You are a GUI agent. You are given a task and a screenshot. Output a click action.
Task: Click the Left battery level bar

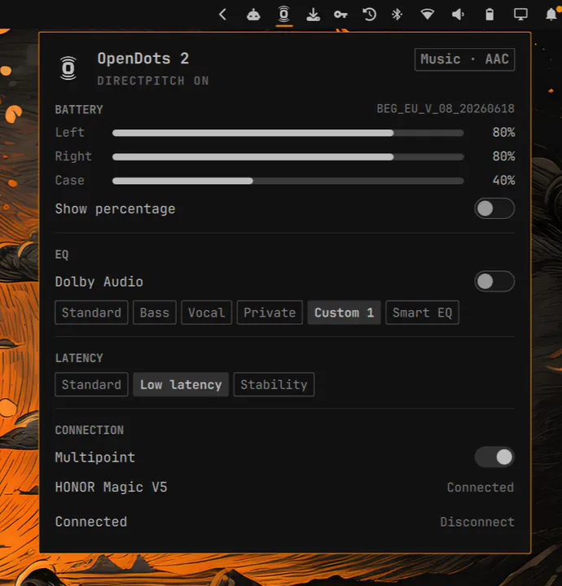288,133
